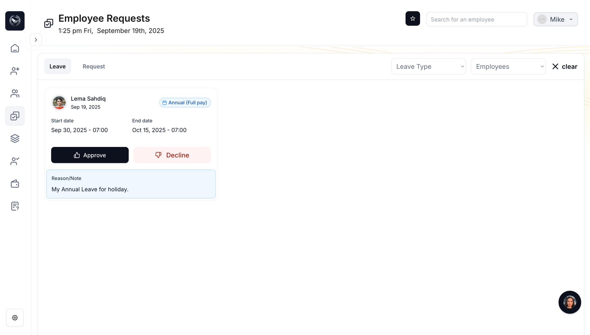This screenshot has height=335, width=590.
Task: Open the Leave Type dropdown
Action: 428,66
